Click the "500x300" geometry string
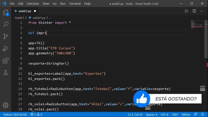Image resolution: width=208 pixels, height=117 pixels. point(64,53)
